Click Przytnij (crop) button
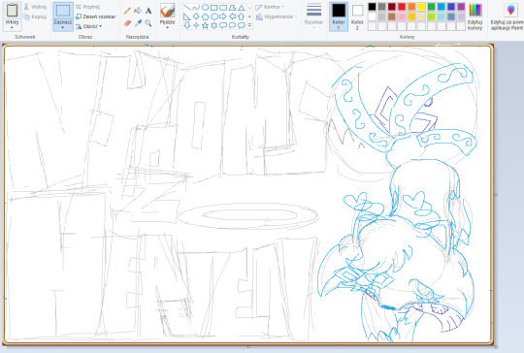This screenshot has width=524, height=353. click(x=88, y=7)
